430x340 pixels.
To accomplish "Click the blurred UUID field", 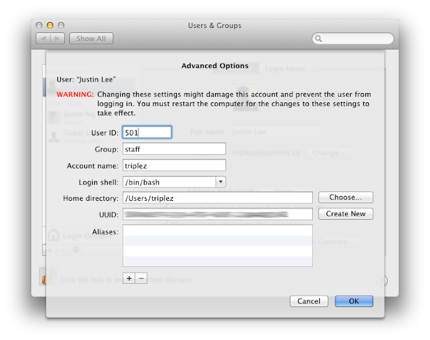I will click(217, 214).
